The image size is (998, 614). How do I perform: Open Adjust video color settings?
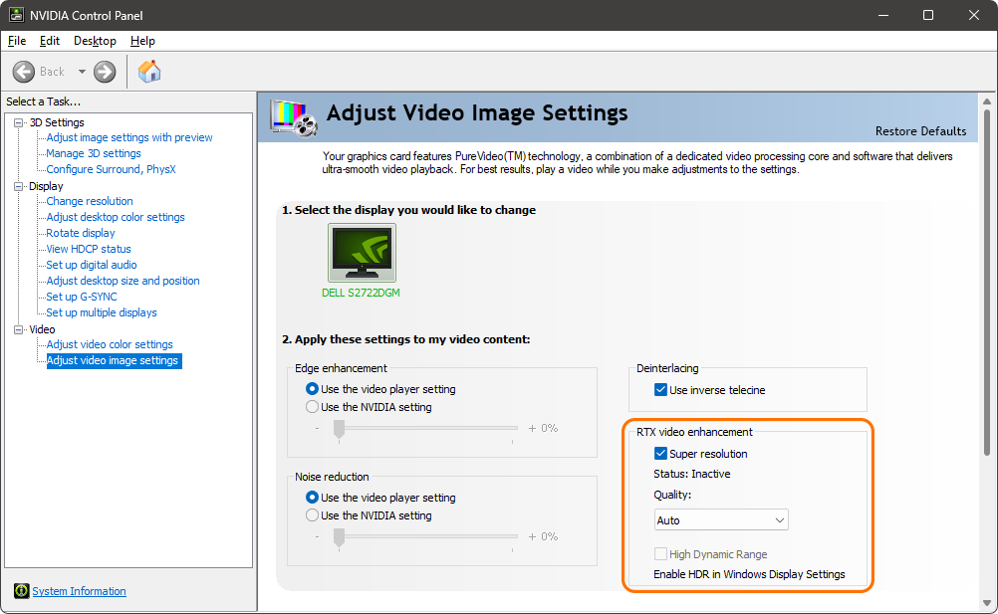110,344
